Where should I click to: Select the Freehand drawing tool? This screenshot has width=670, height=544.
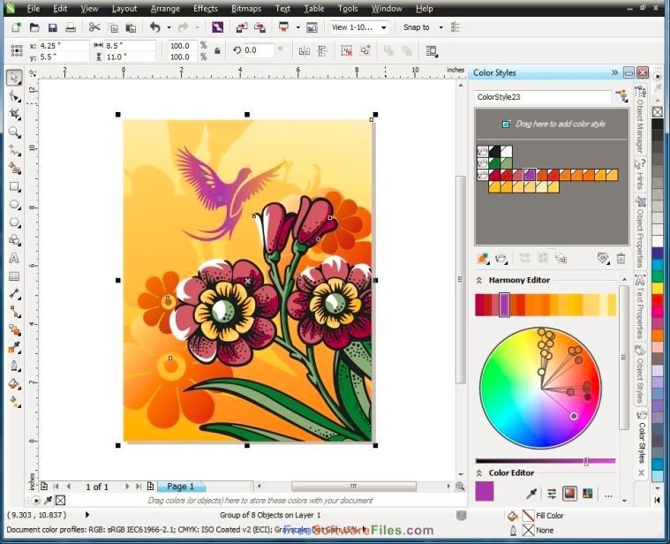click(x=14, y=150)
